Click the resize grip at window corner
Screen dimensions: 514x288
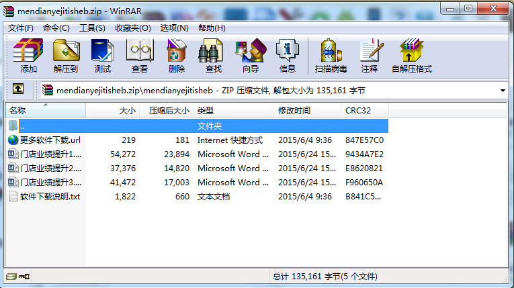point(505,279)
